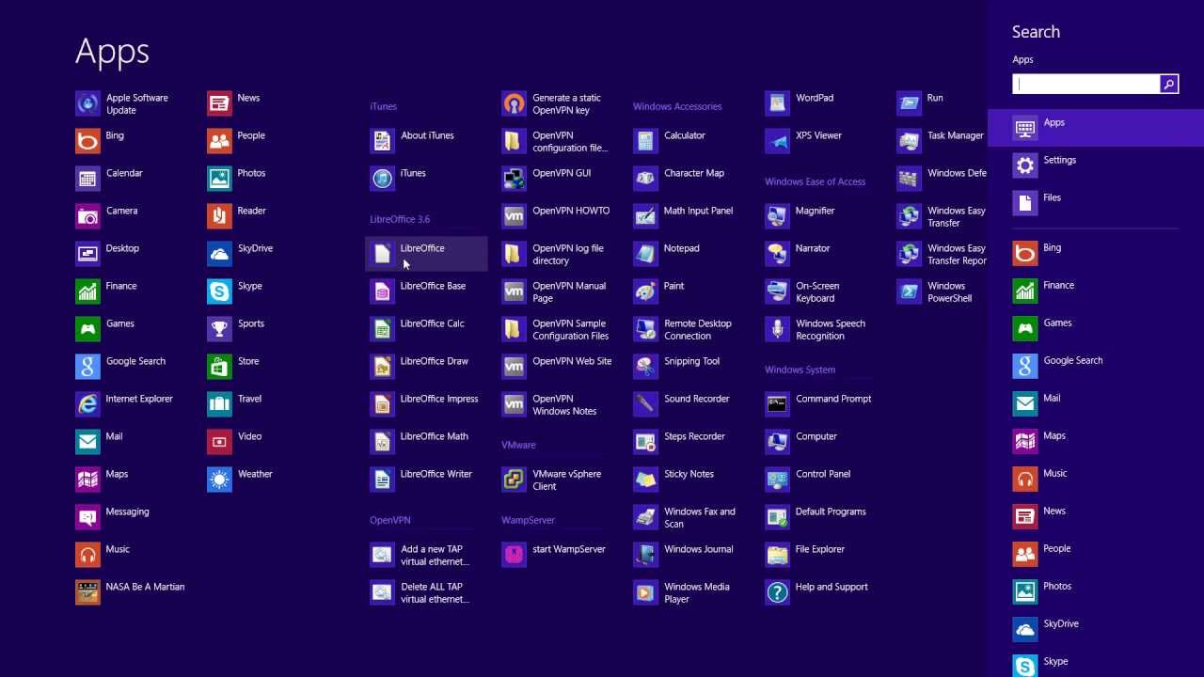This screenshot has width=1204, height=677.
Task: Open the highlighted LibreOffice tile
Action: tap(426, 254)
